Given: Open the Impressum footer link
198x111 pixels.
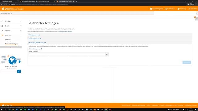Looking at the screenshot, I should (155, 105).
